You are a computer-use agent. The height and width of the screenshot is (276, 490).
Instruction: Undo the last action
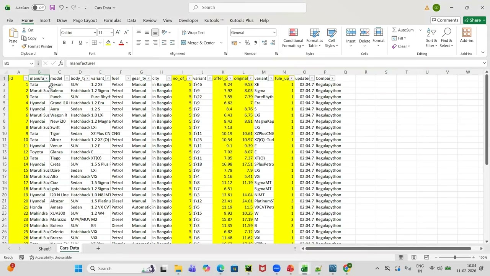[62, 8]
